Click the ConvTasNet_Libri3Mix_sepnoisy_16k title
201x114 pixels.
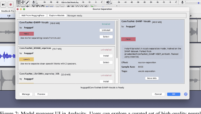point(39,74)
